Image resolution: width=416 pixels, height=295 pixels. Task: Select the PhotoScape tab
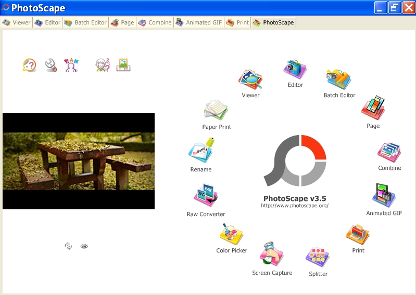pyautogui.click(x=273, y=22)
